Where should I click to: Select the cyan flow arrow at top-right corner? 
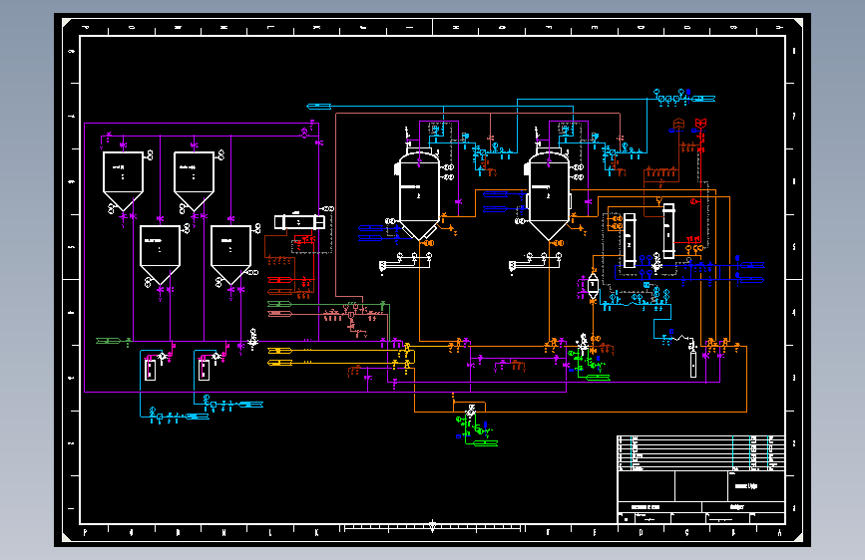pos(703,99)
